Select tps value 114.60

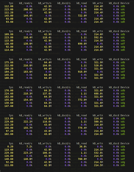9,50
